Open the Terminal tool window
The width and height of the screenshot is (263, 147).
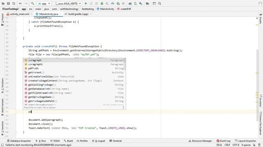[x=115, y=141]
